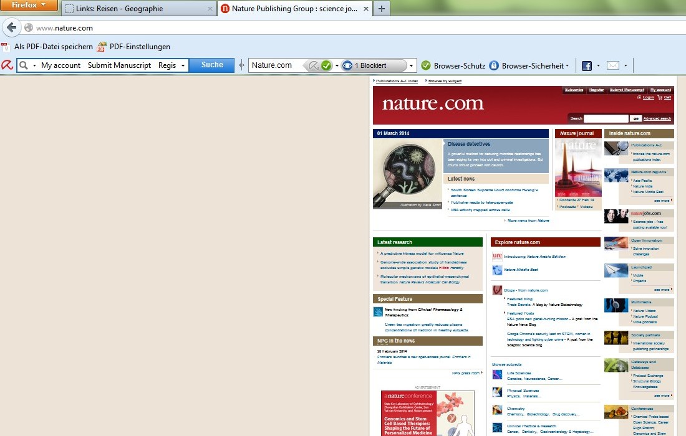Close the Nature Publishing Group tab

click(365, 9)
